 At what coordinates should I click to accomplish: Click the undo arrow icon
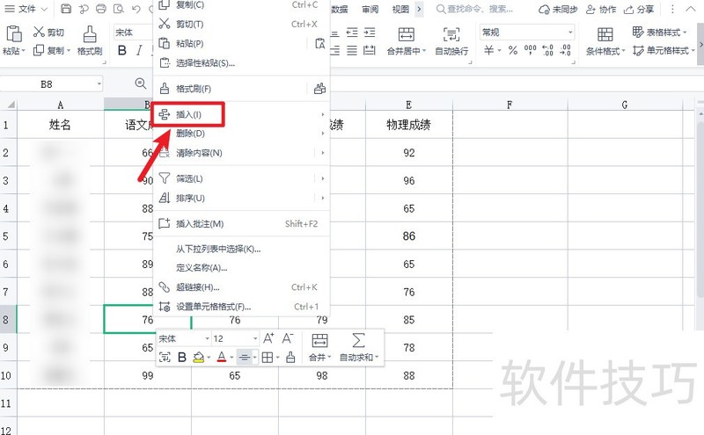point(136,9)
